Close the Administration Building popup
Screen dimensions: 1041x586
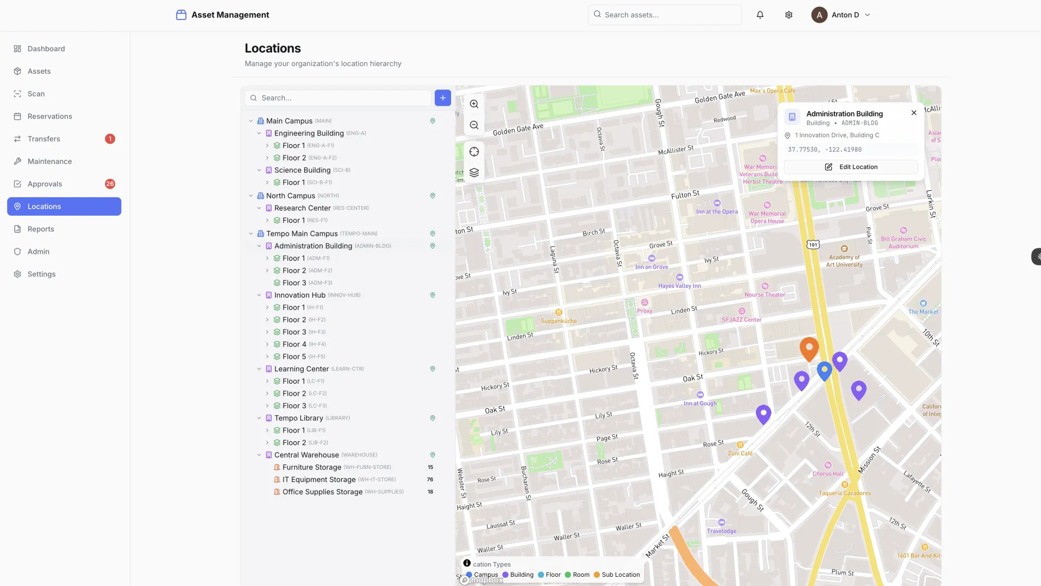point(914,113)
